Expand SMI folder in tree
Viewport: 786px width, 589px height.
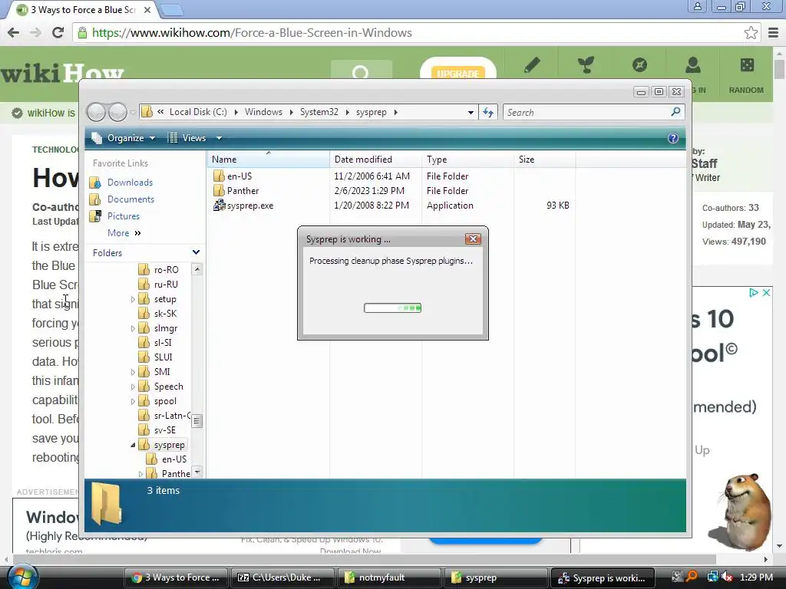133,372
